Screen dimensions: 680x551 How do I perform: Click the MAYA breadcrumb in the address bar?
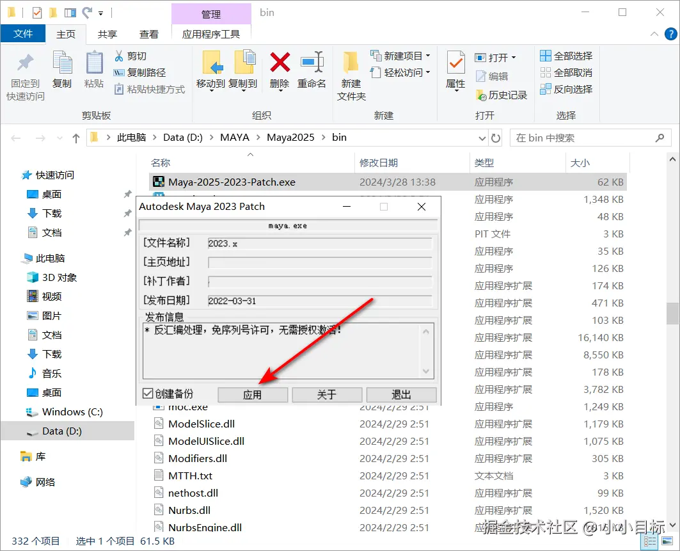click(x=235, y=138)
